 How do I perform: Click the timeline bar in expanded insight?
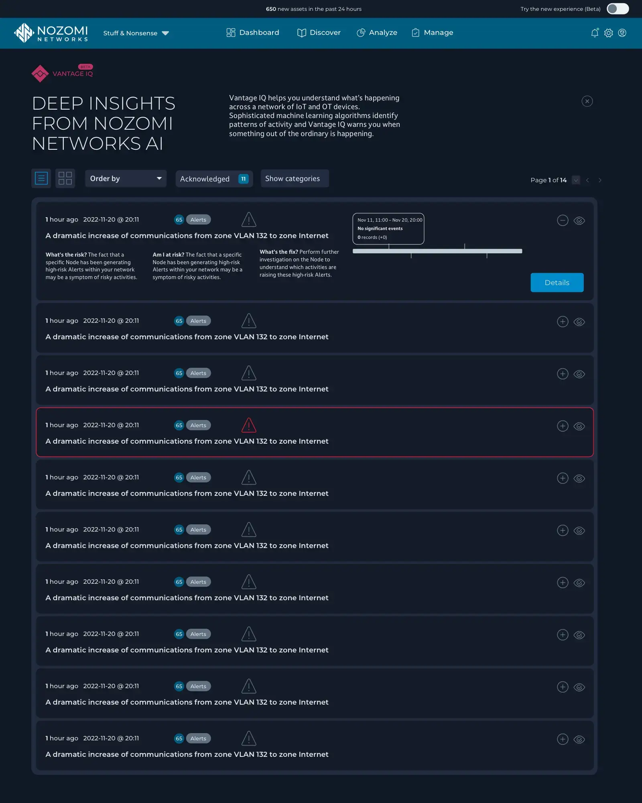pos(437,251)
